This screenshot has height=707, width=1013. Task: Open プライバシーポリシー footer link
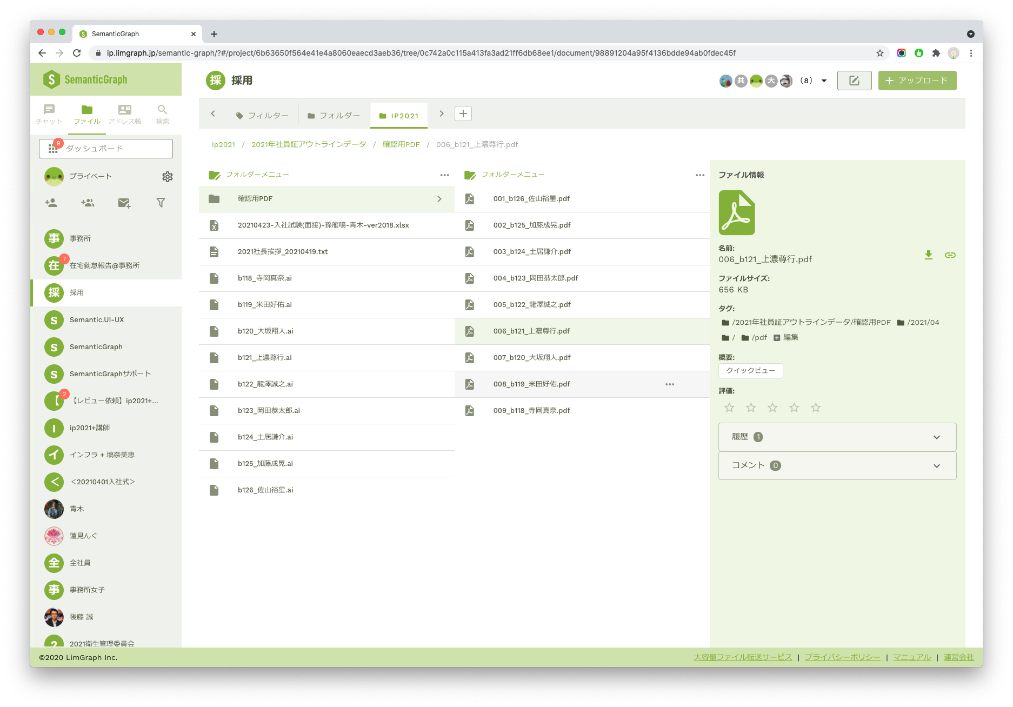[x=842, y=657]
